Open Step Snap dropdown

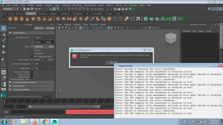click(39, 68)
